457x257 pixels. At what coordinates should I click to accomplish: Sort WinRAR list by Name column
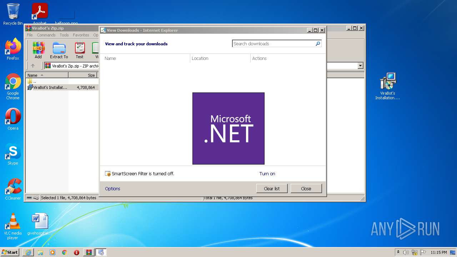point(47,75)
